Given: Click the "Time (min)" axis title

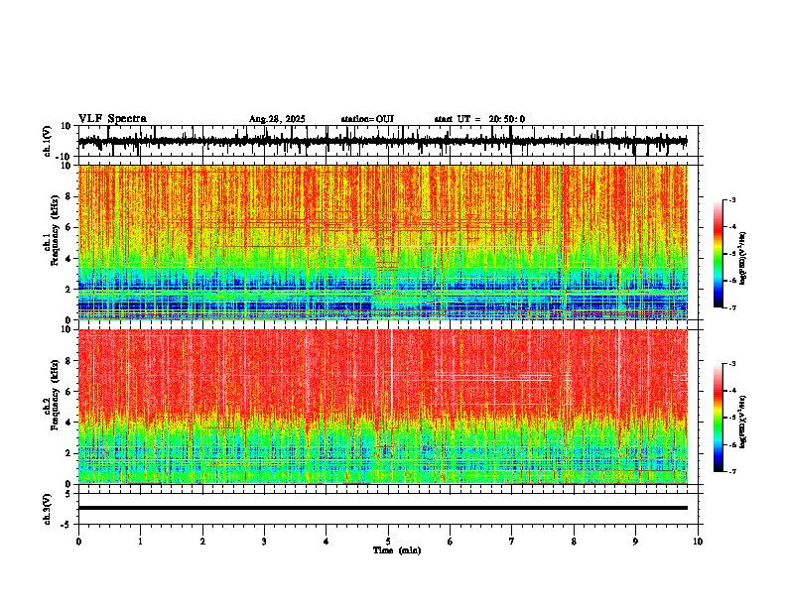Looking at the screenshot, I should pos(397,550).
